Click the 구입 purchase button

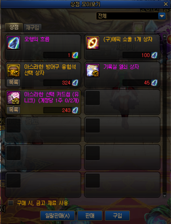[117, 216]
